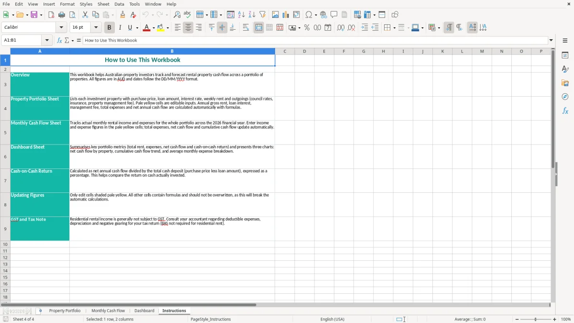Click the Sidebar Settings hamburger button
Viewport: 574px width, 323px height.
coord(565,41)
